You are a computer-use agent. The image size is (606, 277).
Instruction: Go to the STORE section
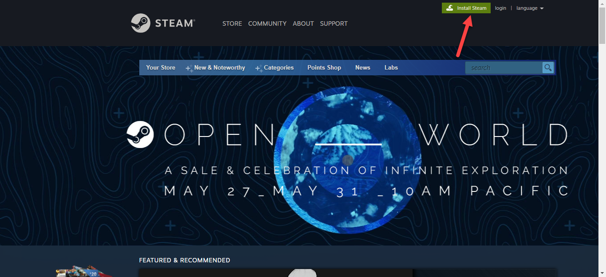point(232,23)
